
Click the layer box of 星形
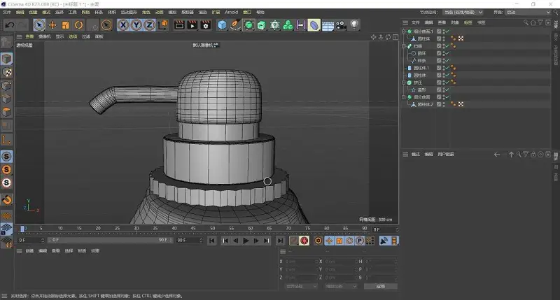tap(439, 90)
